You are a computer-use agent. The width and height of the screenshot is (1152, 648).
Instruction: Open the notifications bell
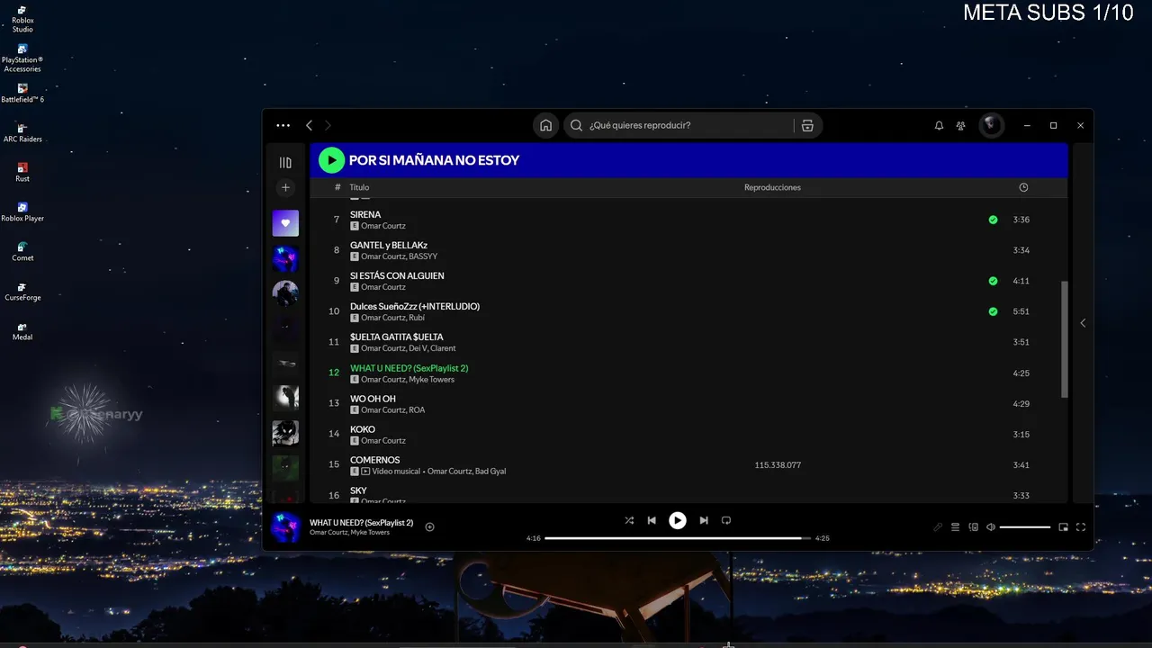pyautogui.click(x=939, y=126)
